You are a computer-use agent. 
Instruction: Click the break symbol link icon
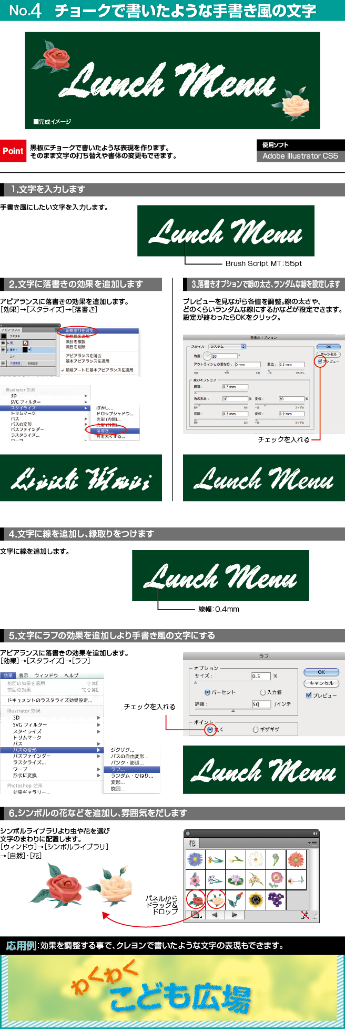(x=305, y=915)
